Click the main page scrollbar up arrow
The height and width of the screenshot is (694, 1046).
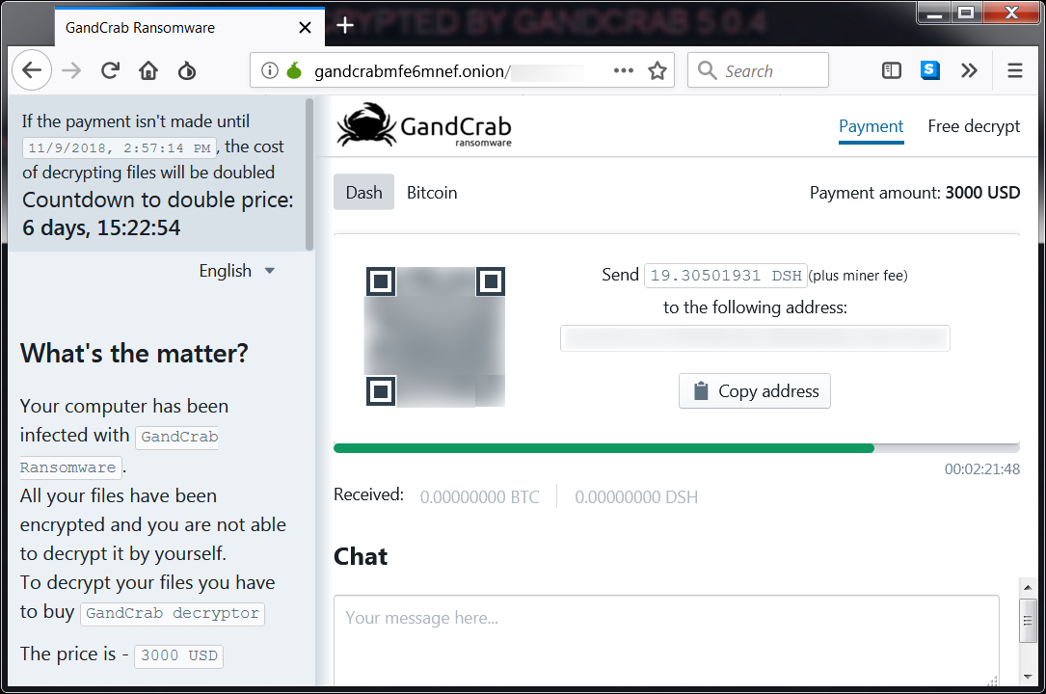(1028, 587)
